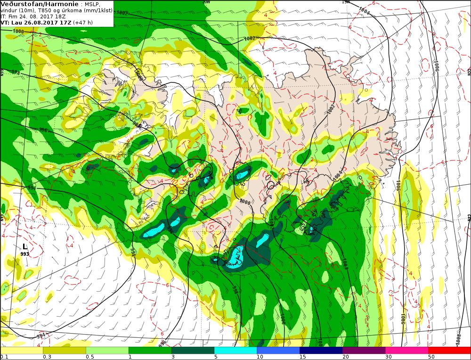This screenshot has height=360, width=471.
Task: Click the legend value '20'
Action: (x=345, y=357)
